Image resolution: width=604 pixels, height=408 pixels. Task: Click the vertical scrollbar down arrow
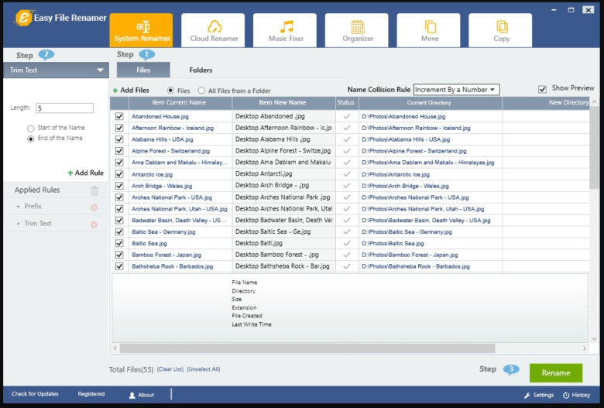click(595, 339)
